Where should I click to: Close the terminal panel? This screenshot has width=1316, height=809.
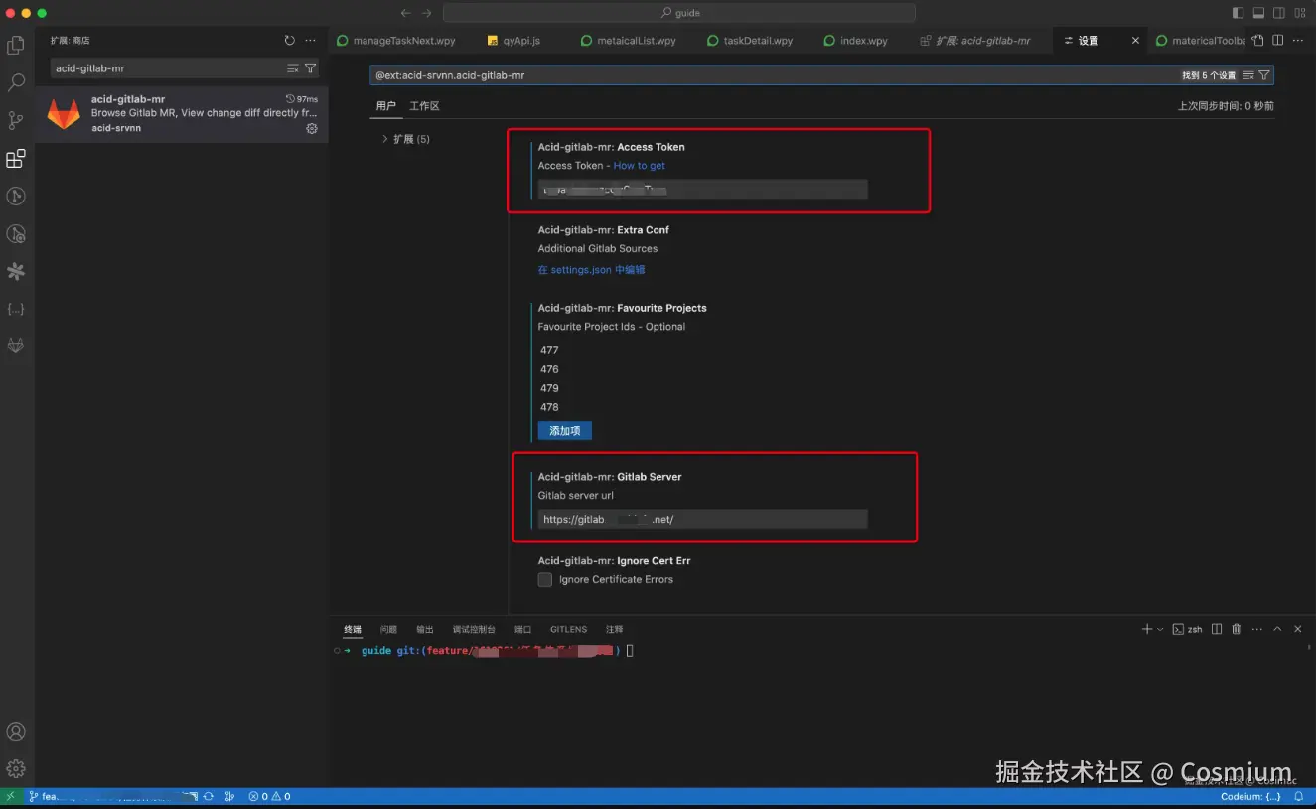point(1297,629)
